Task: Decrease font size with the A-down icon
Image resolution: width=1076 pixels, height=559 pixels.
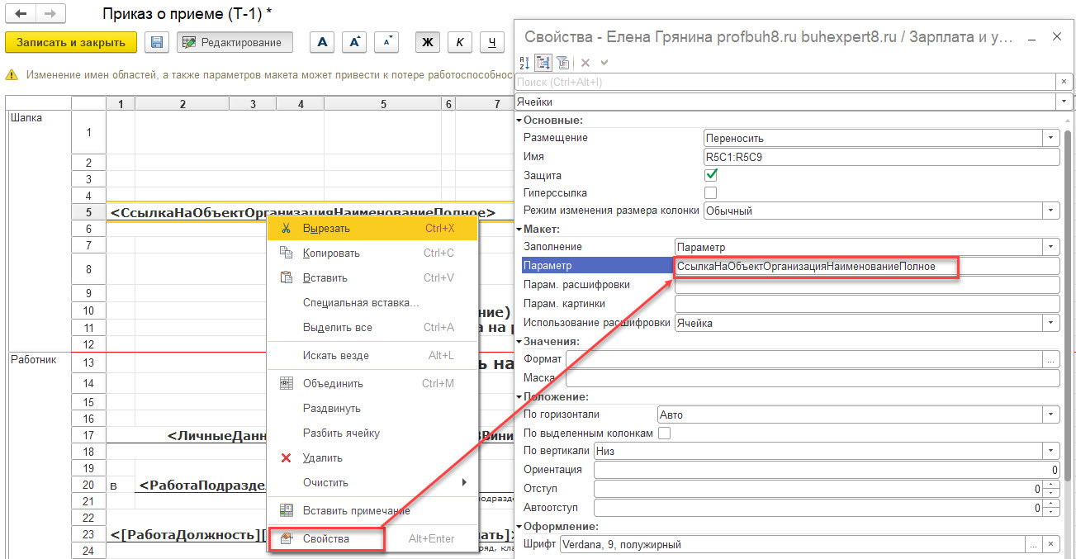Action: (x=386, y=42)
